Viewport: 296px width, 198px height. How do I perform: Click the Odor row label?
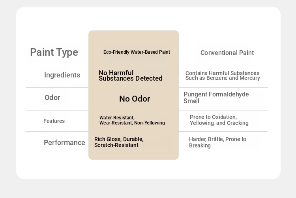52,98
